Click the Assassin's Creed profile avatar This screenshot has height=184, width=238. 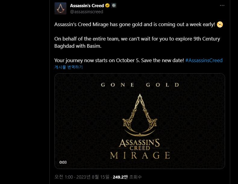(x=60, y=8)
